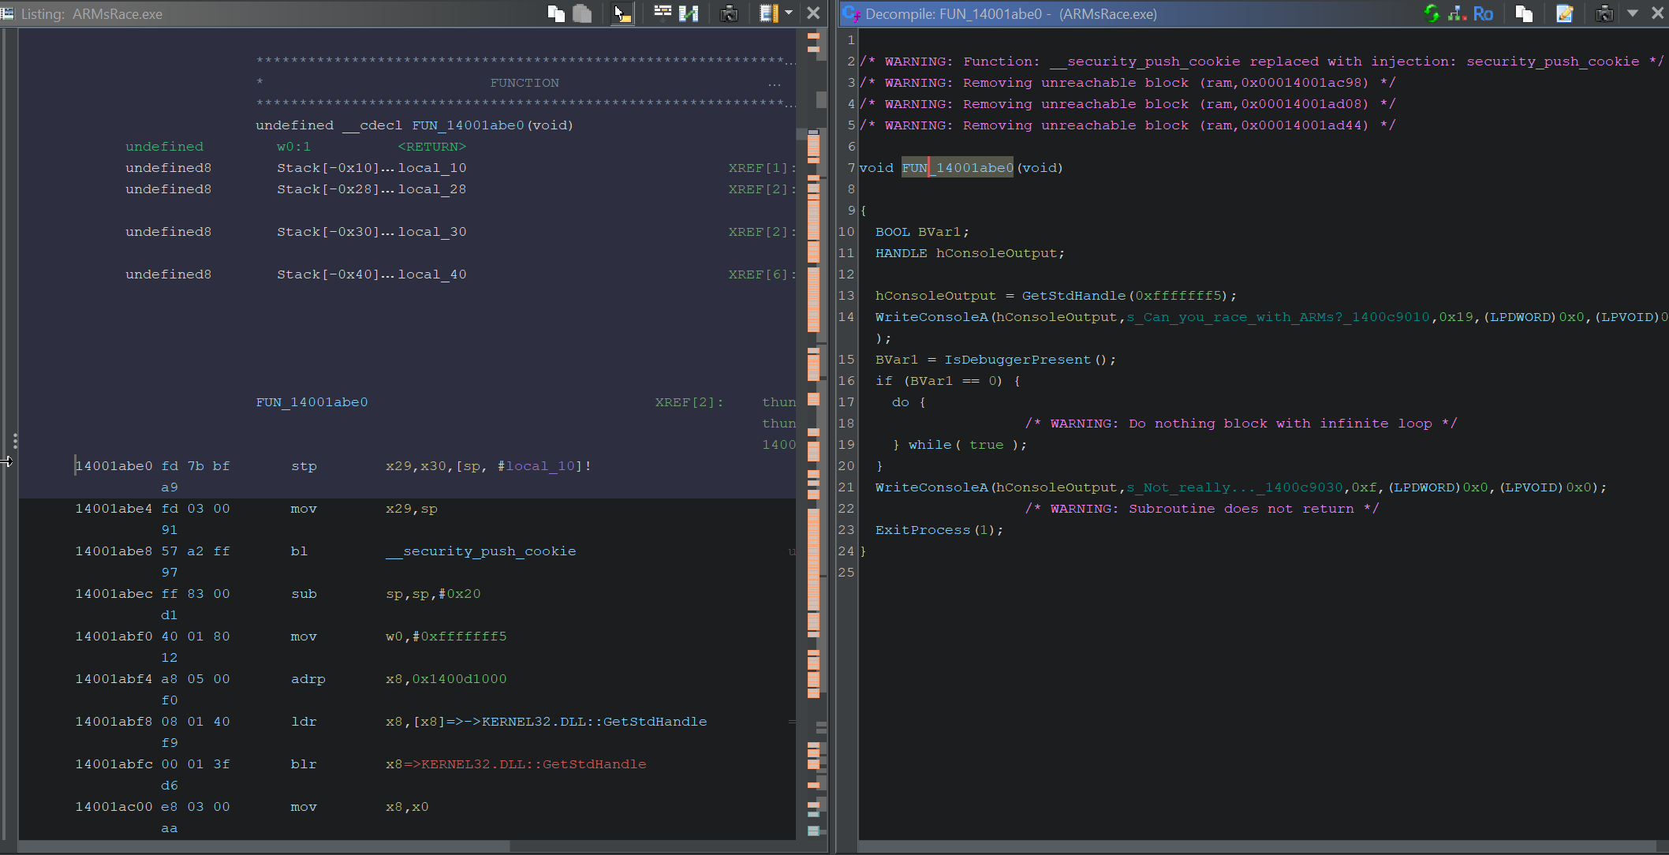
Task: Open the Listing diff view icon
Action: [689, 13]
